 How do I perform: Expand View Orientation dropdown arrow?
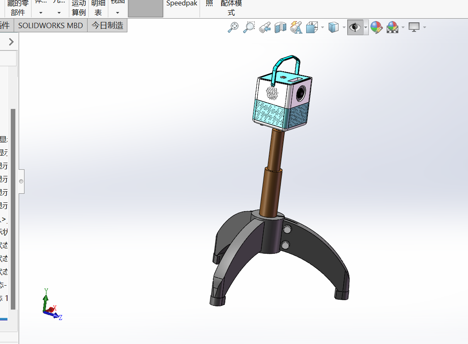coord(323,27)
